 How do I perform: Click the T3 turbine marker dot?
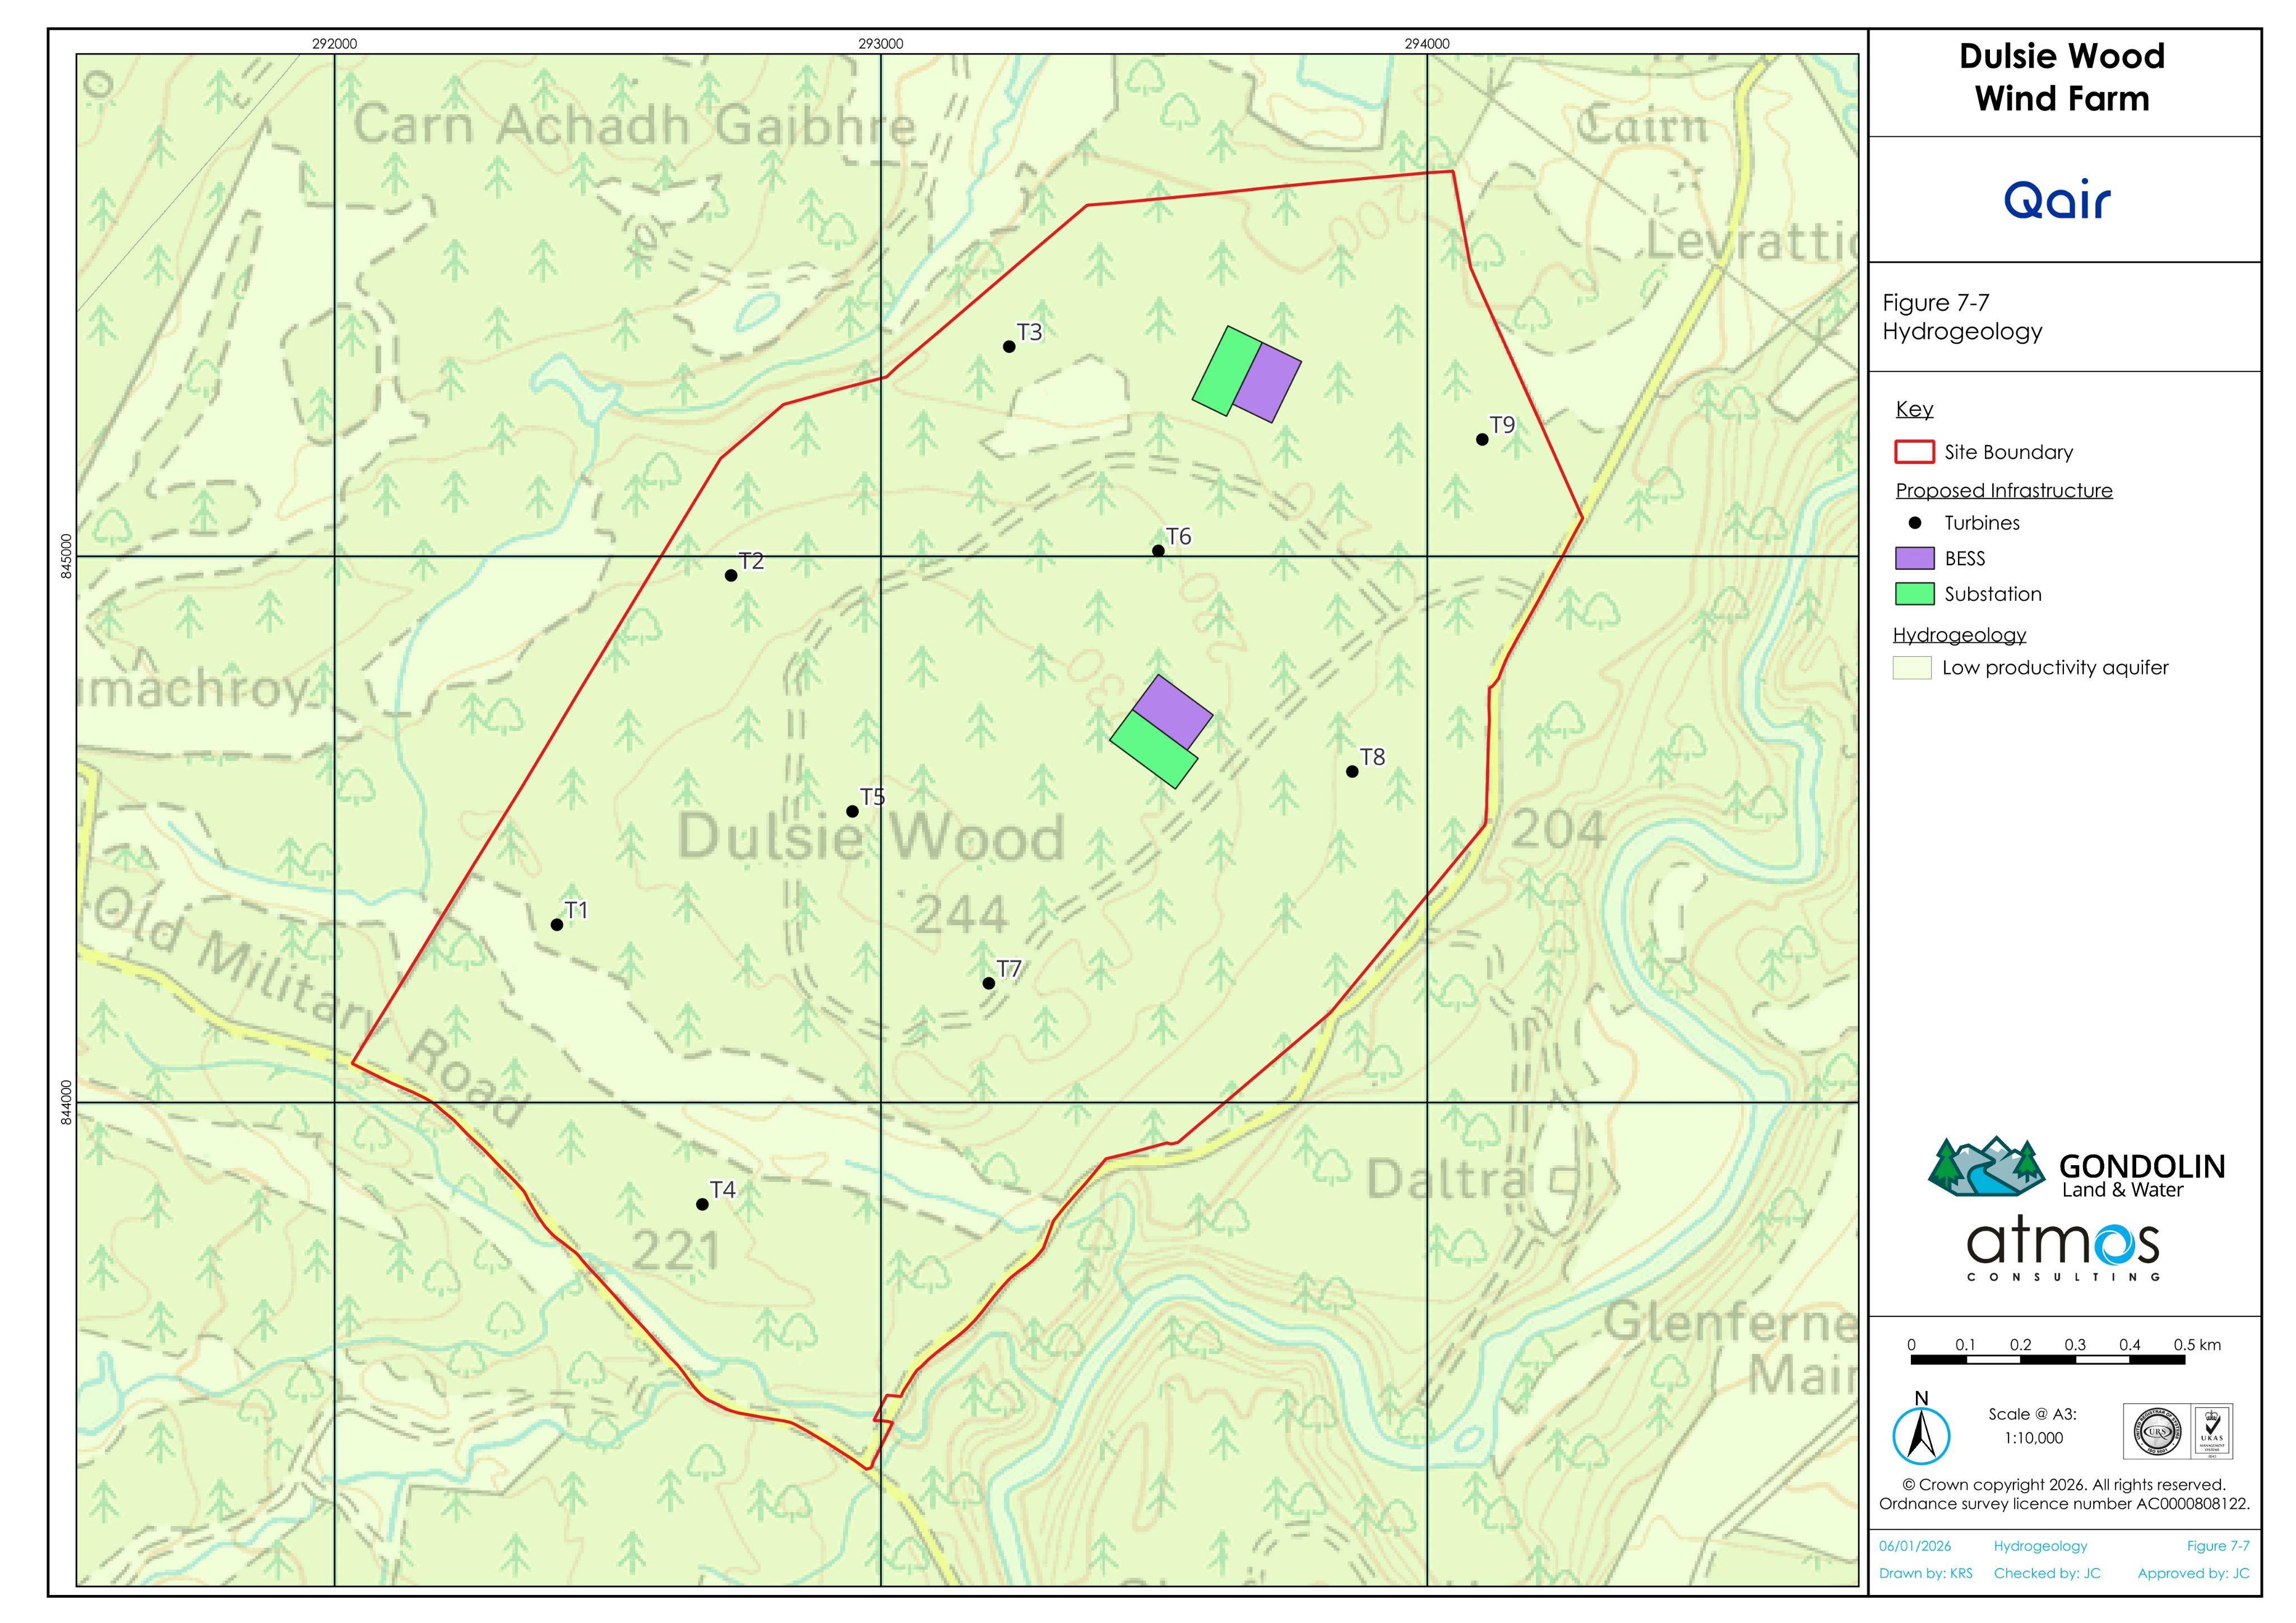[1009, 347]
